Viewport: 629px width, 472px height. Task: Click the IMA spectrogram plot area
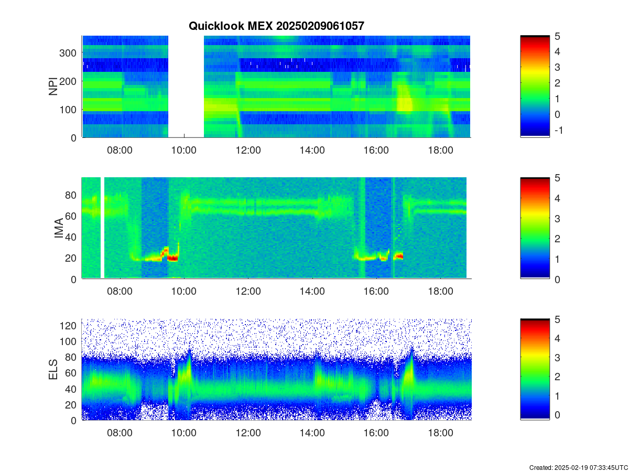click(276, 228)
